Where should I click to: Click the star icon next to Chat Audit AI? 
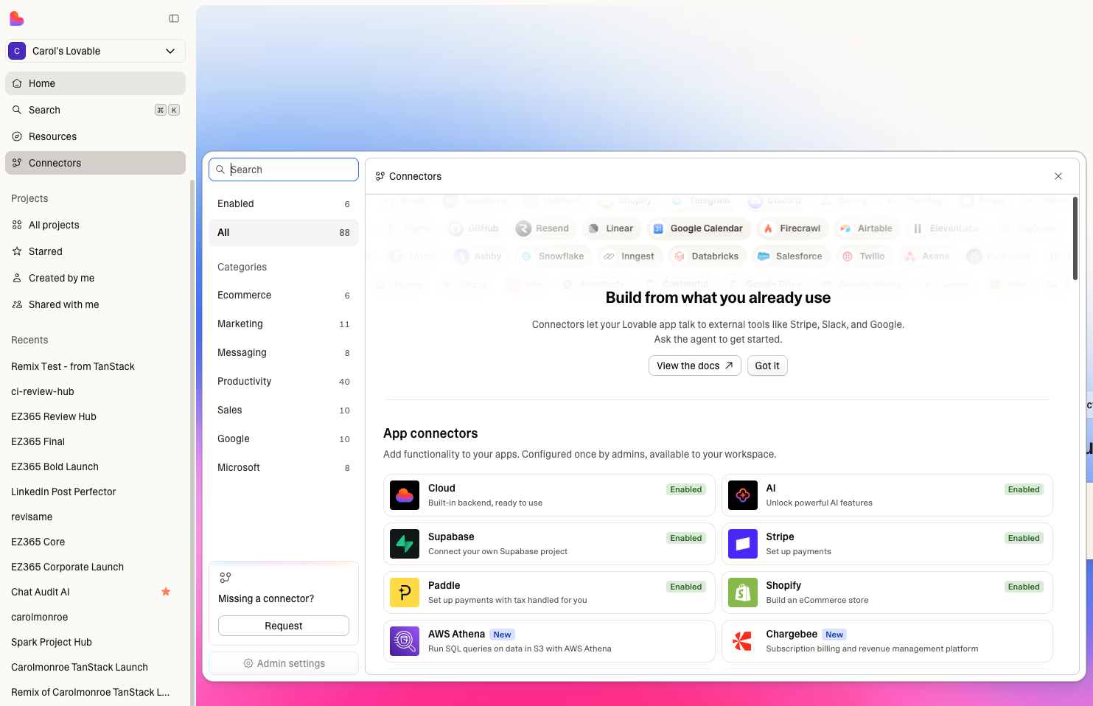[x=166, y=592]
